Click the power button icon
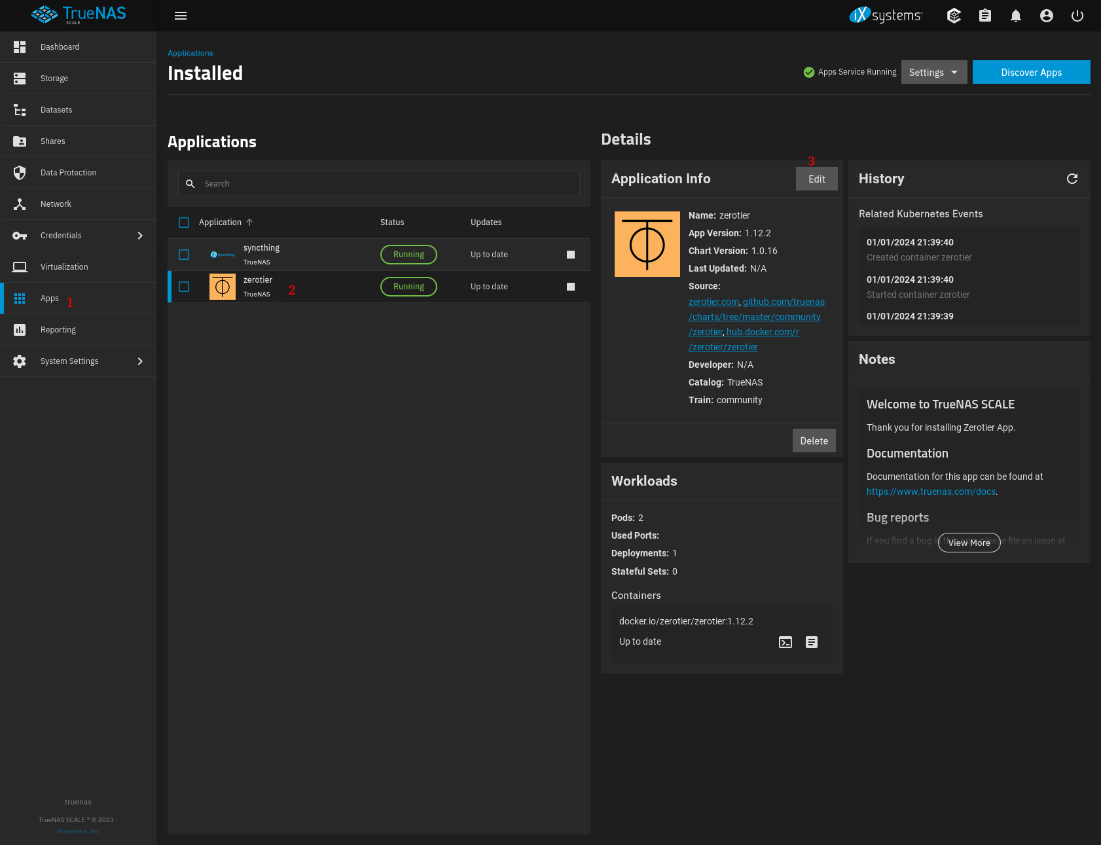 click(1077, 16)
